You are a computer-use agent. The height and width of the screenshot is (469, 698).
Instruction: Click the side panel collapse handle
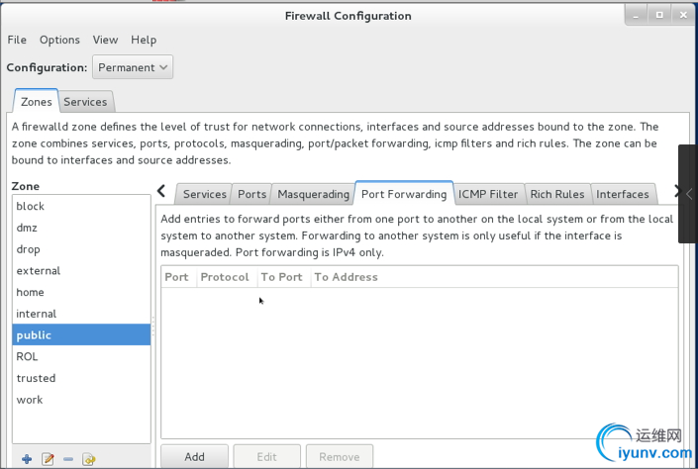point(687,193)
